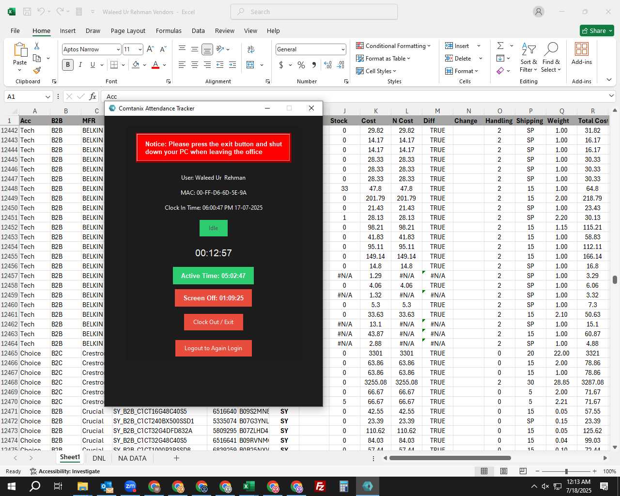Decrease font size with smaller A icon
The width and height of the screenshot is (620, 496).
coord(163,49)
